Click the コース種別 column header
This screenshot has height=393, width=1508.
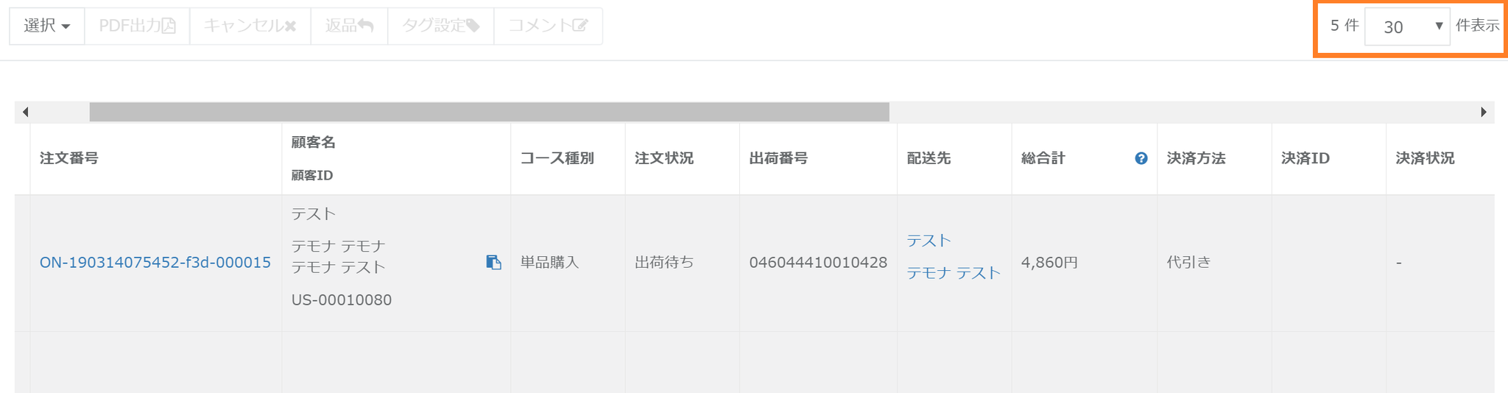[x=557, y=158]
